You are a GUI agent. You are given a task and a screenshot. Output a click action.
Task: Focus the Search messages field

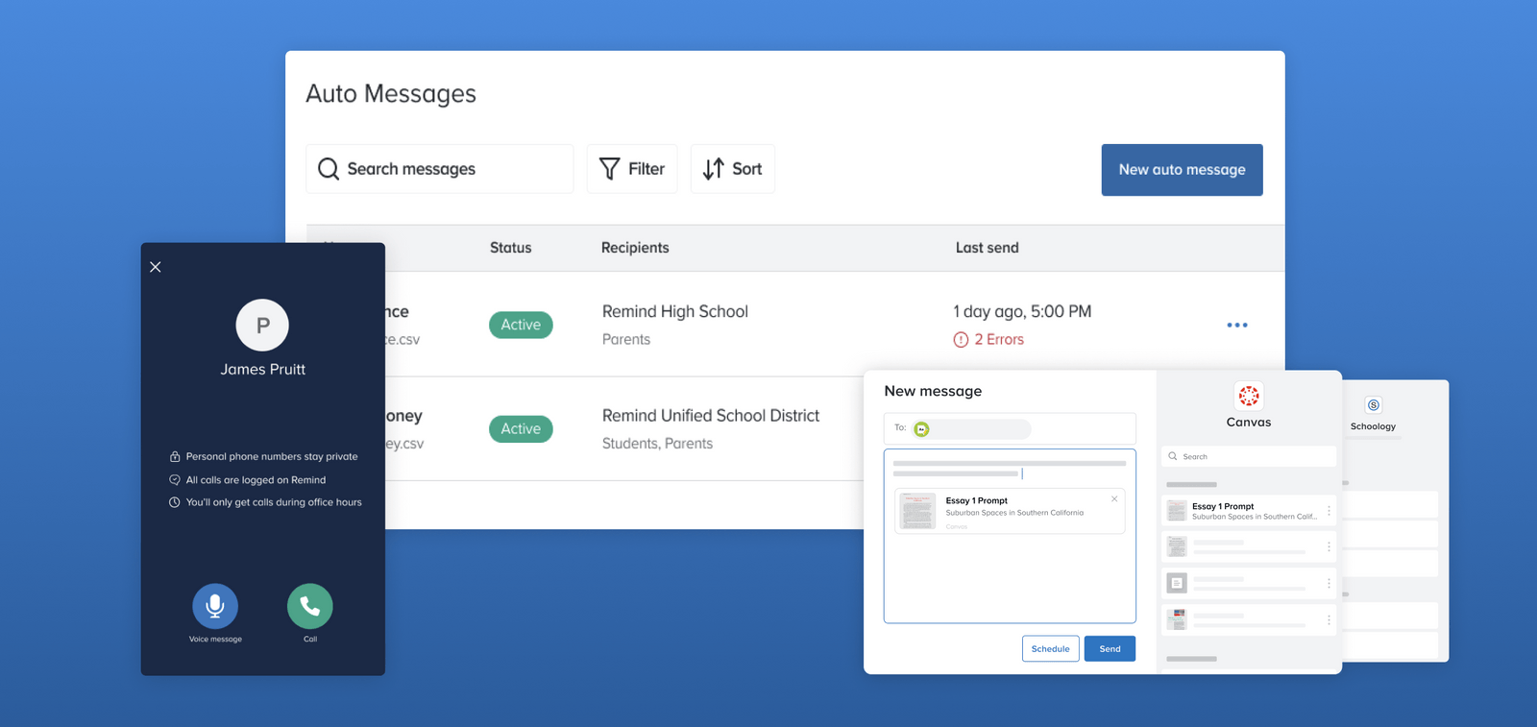click(439, 169)
